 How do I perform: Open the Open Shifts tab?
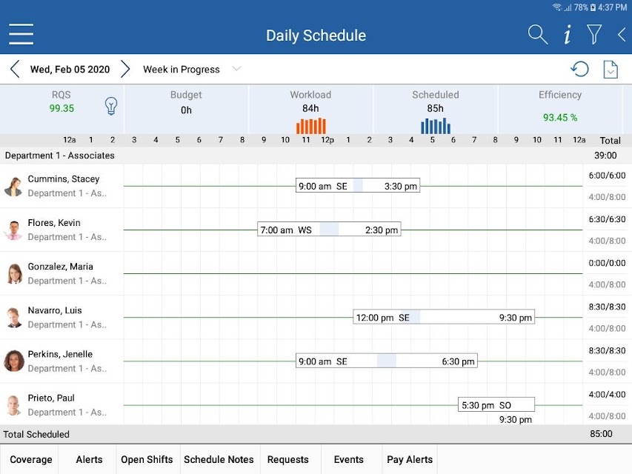click(x=147, y=459)
